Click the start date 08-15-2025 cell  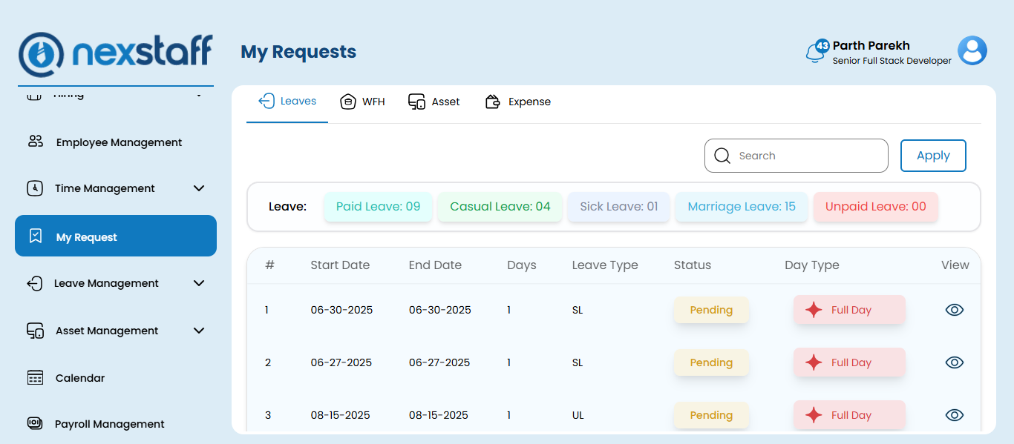coord(341,415)
